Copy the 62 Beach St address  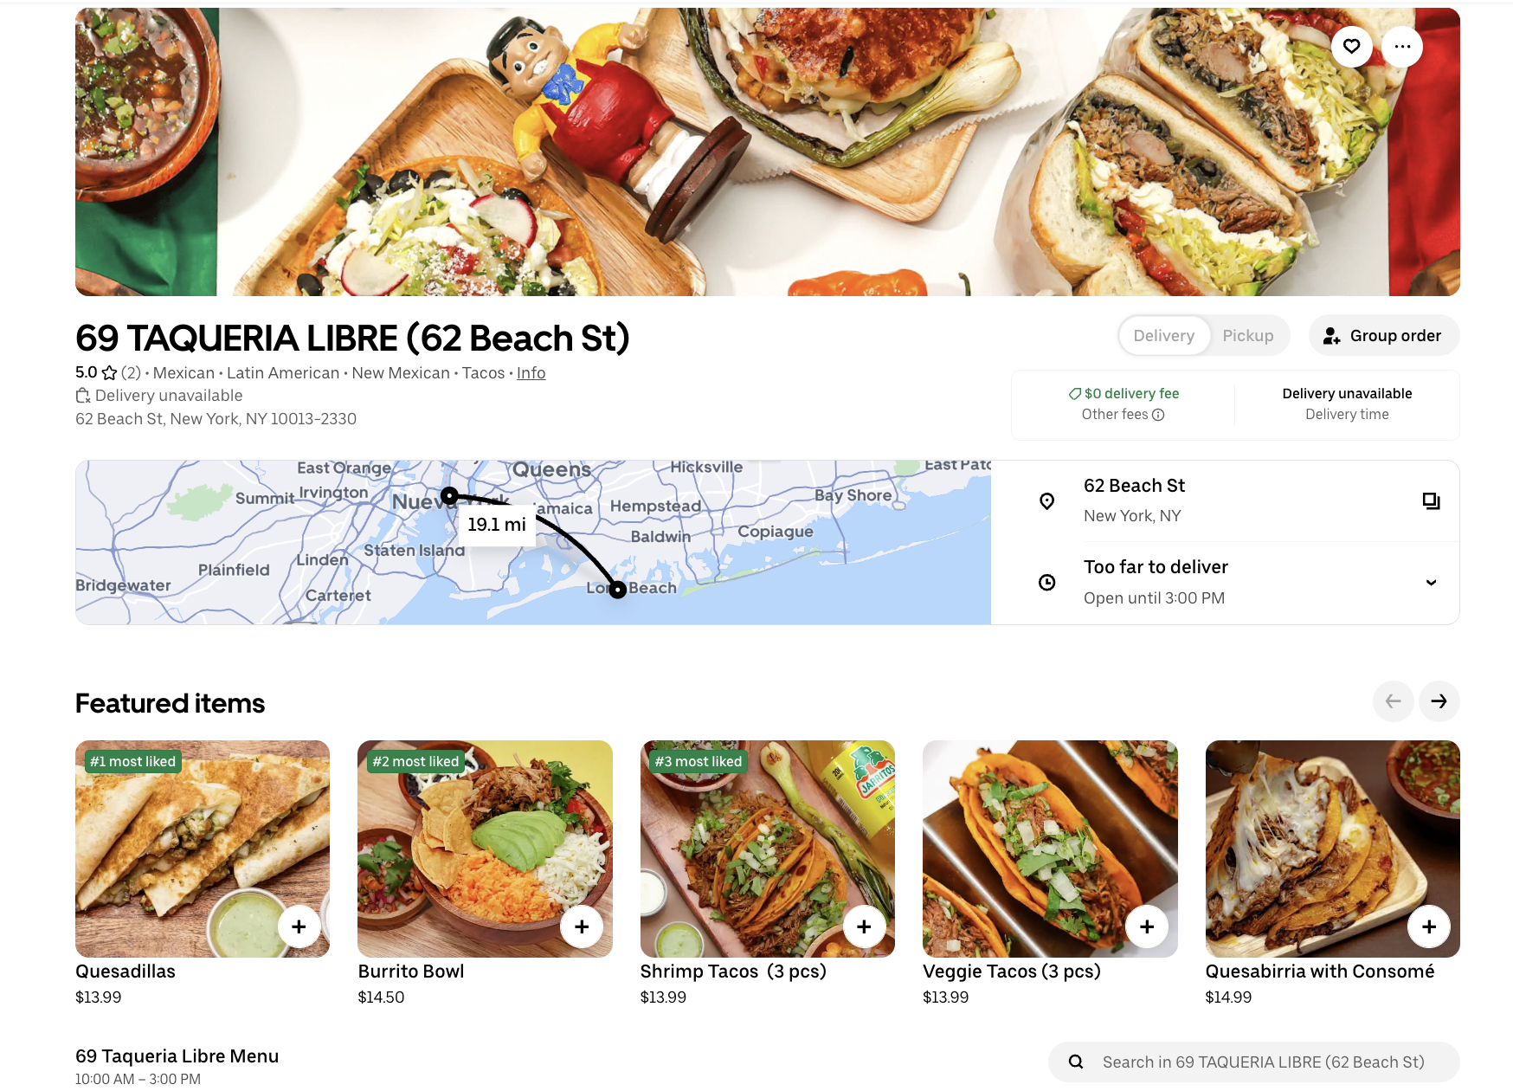[x=1431, y=501]
